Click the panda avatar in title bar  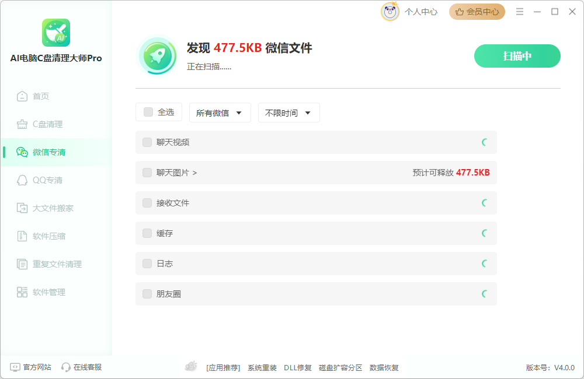[x=390, y=12]
